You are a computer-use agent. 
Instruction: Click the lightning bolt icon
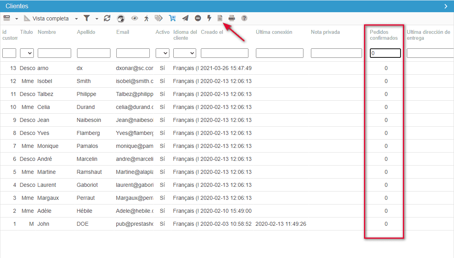coord(209,18)
